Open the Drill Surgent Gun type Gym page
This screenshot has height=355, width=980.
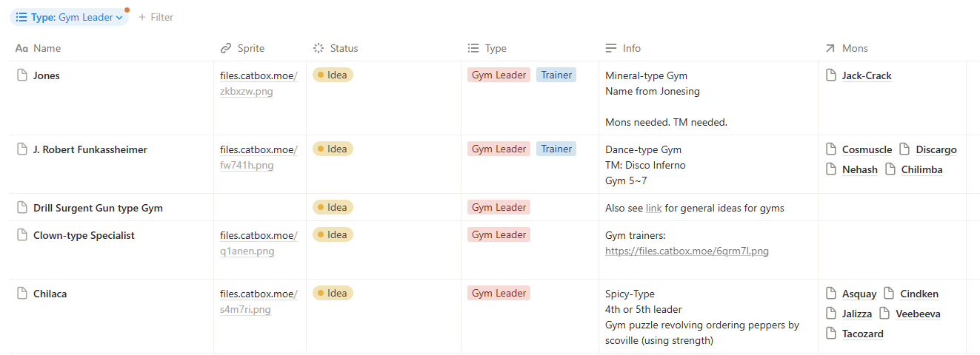pos(98,208)
